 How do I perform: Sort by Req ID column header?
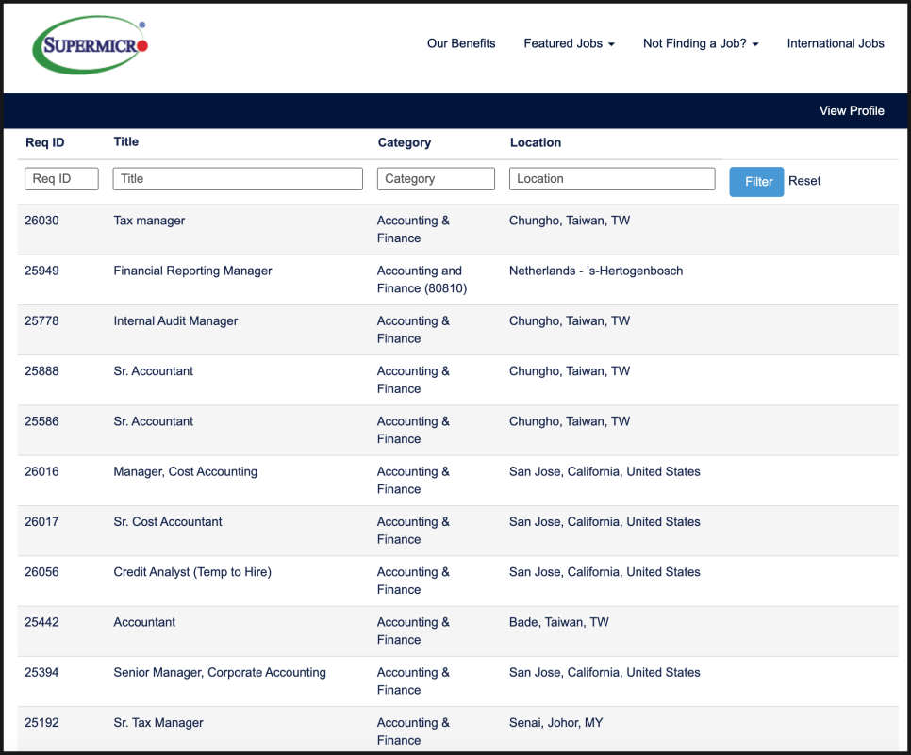coord(44,143)
